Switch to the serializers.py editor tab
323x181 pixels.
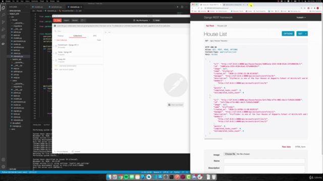pos(56,7)
